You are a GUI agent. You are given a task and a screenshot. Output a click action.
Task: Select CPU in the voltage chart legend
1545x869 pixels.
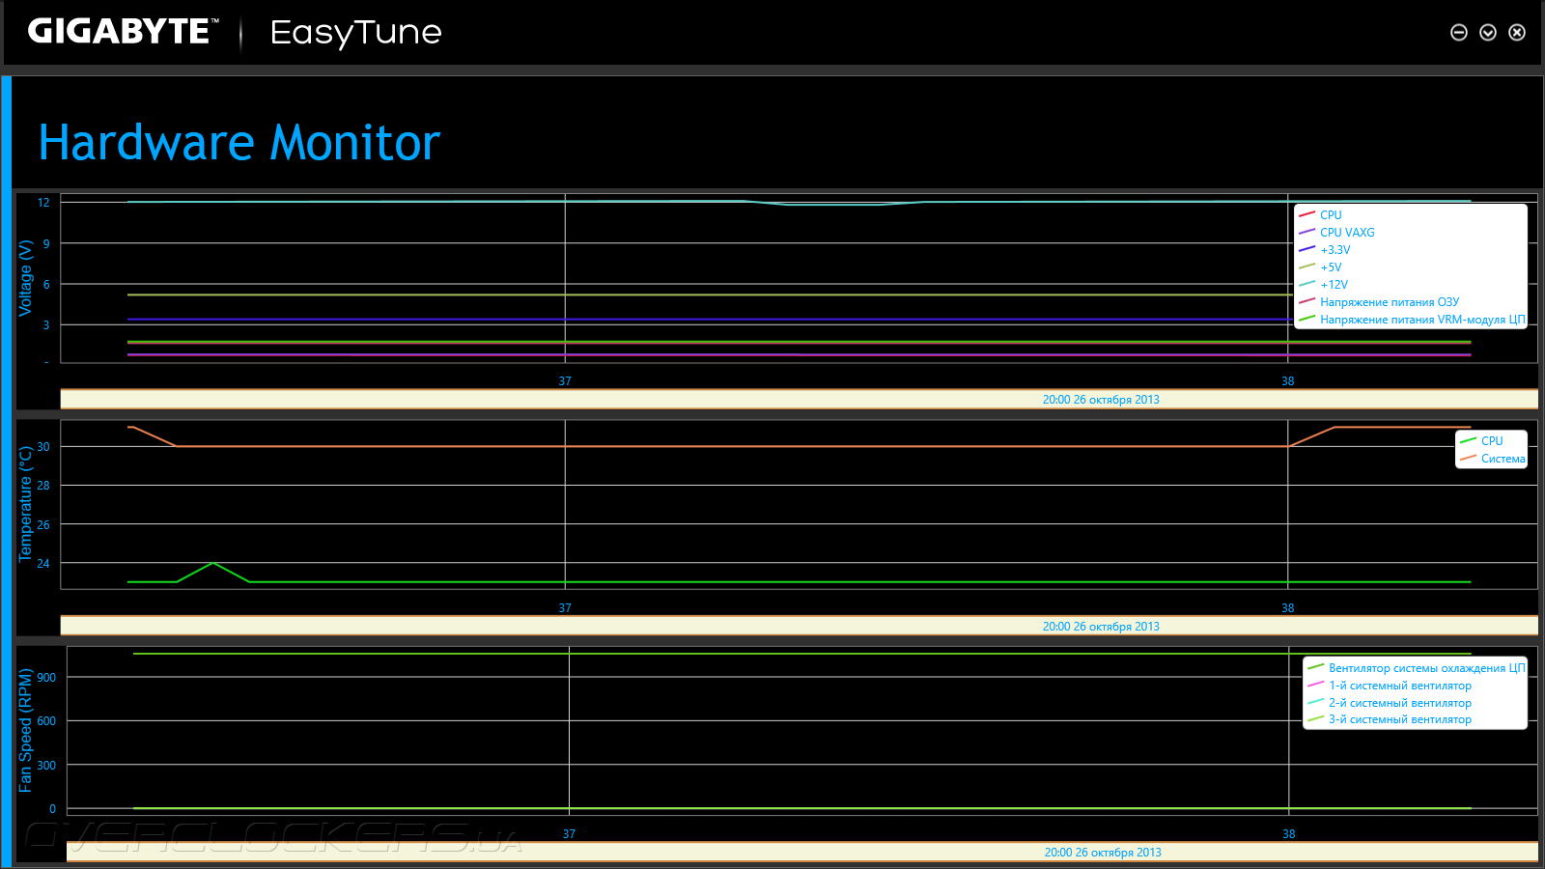(x=1331, y=215)
